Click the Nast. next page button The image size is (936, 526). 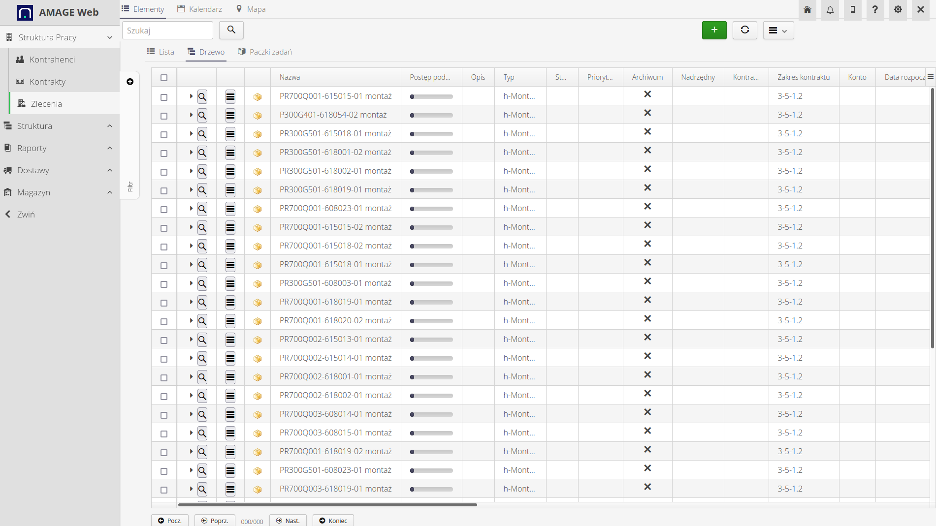coord(288,521)
